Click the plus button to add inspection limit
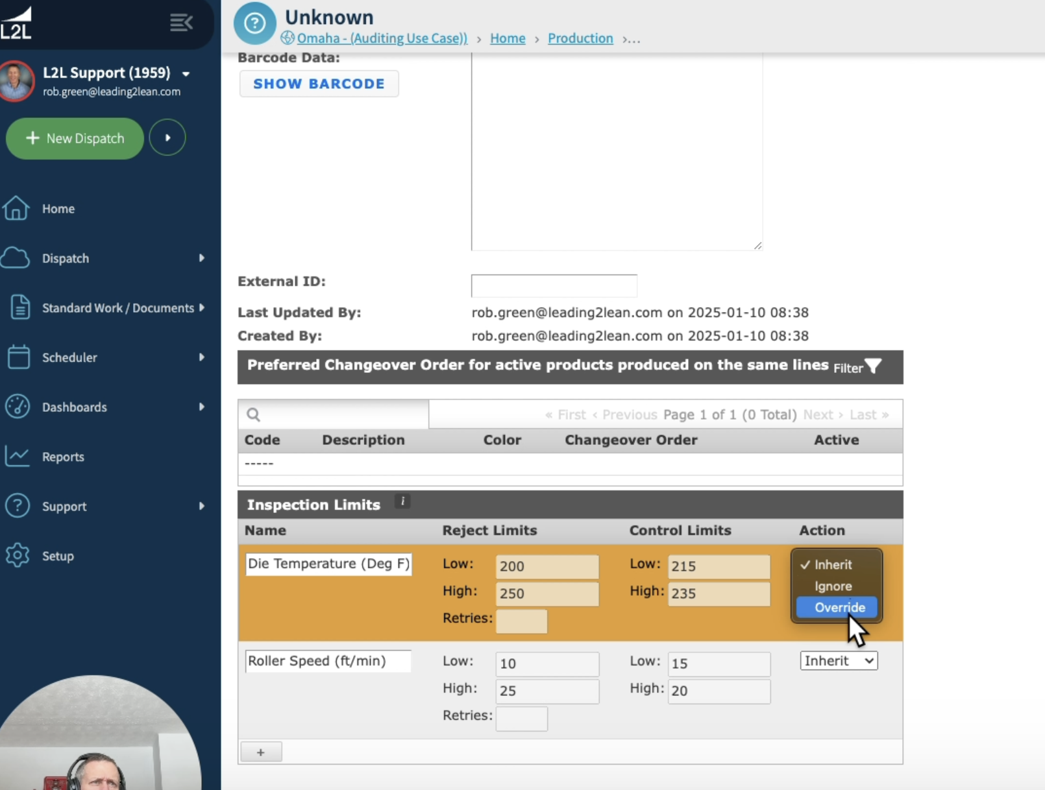 pyautogui.click(x=261, y=752)
